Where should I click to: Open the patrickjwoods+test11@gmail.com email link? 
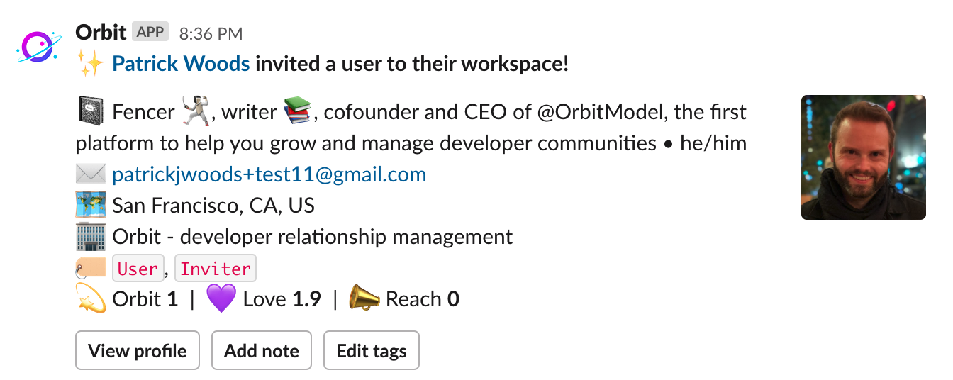point(269,174)
